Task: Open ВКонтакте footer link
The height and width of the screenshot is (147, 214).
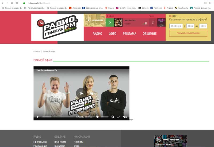Action: click(60, 142)
